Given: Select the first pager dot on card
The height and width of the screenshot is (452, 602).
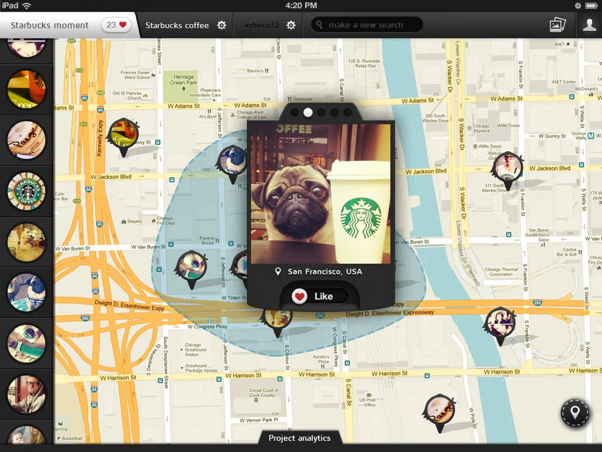Looking at the screenshot, I should coord(295,112).
